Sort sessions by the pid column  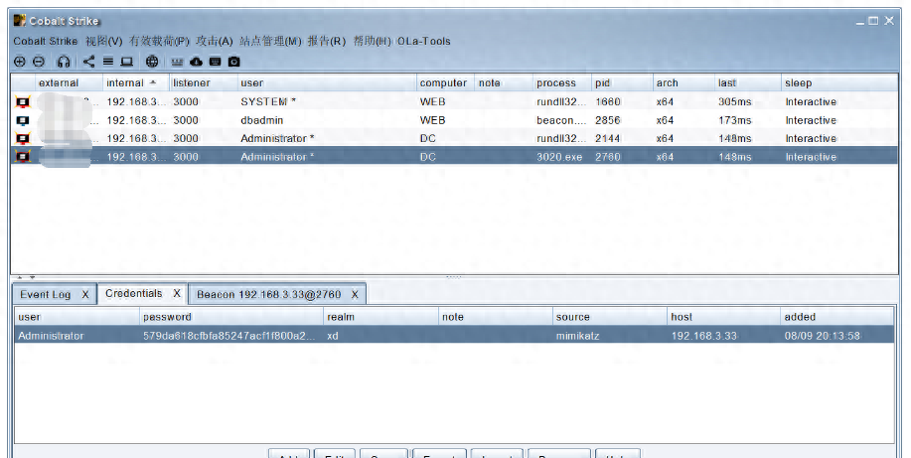click(622, 83)
